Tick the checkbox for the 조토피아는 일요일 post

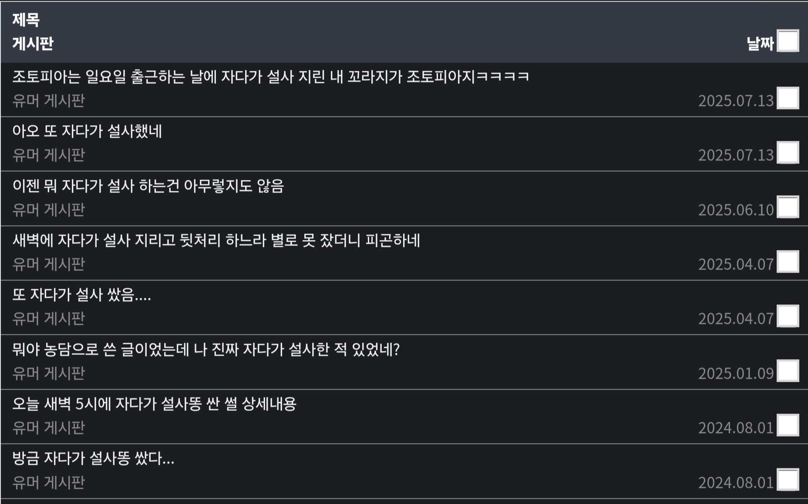788,98
